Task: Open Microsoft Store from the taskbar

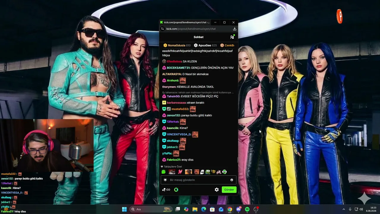Action: [212, 209]
